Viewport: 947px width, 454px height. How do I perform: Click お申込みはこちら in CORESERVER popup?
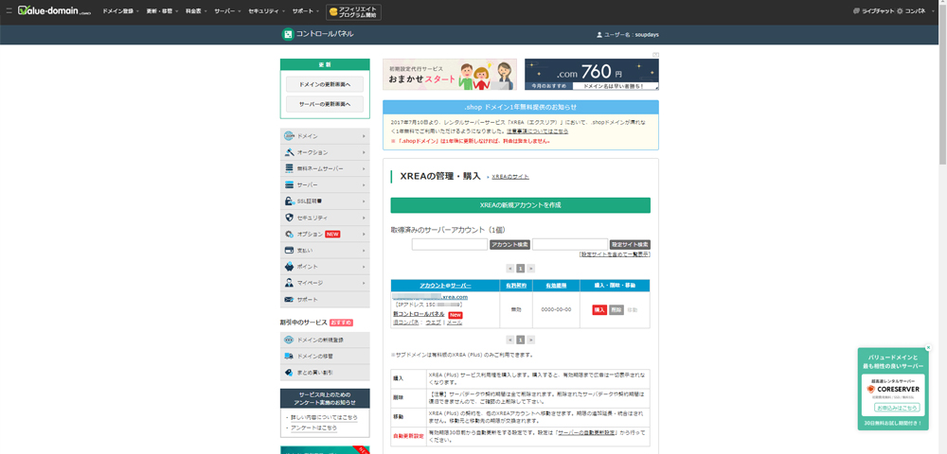click(897, 408)
